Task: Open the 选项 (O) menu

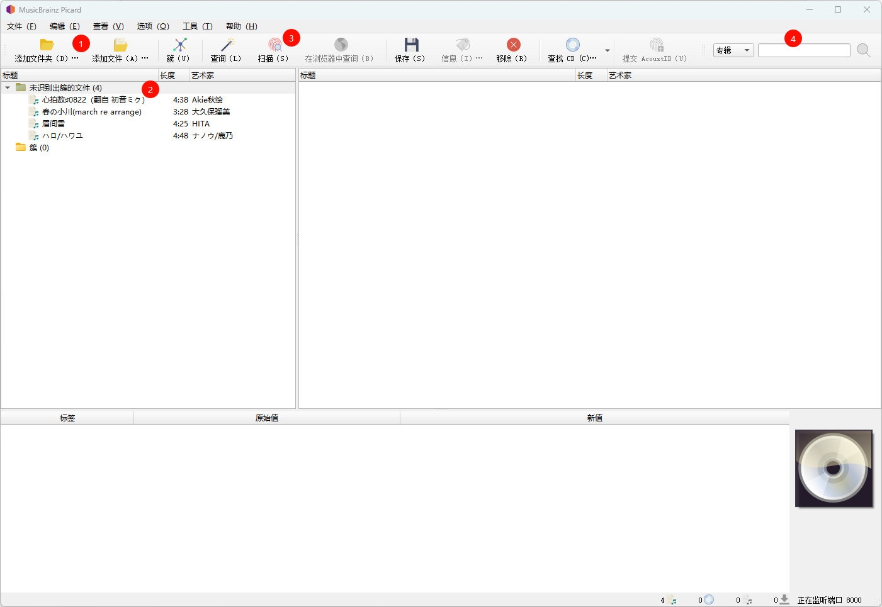Action: pos(153,26)
